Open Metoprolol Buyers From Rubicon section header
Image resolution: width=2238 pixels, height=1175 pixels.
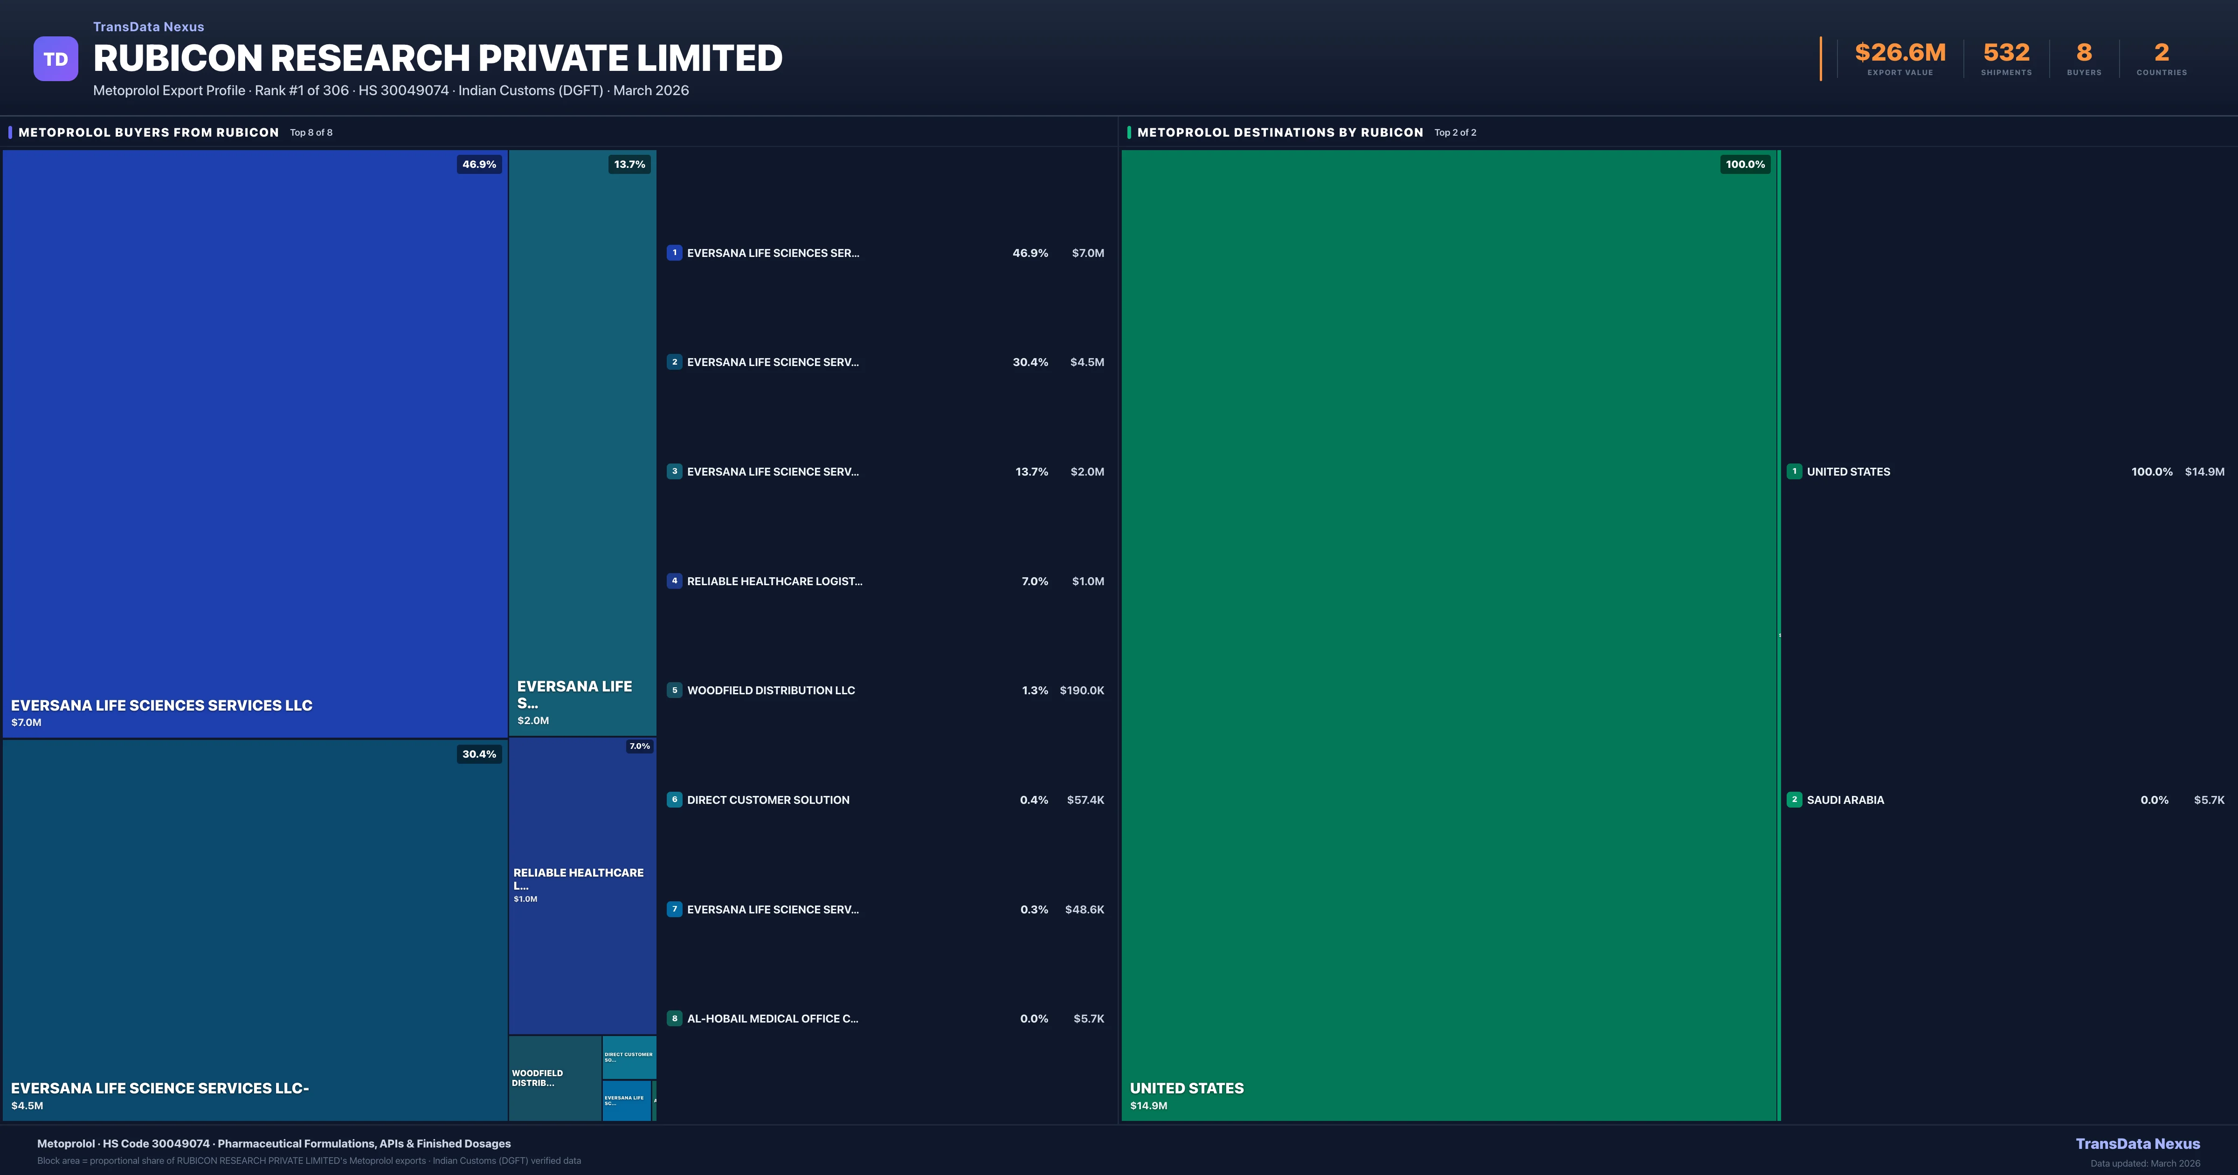pos(149,132)
